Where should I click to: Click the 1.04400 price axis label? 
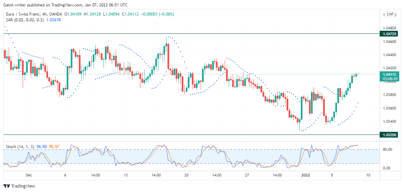tap(389, 54)
